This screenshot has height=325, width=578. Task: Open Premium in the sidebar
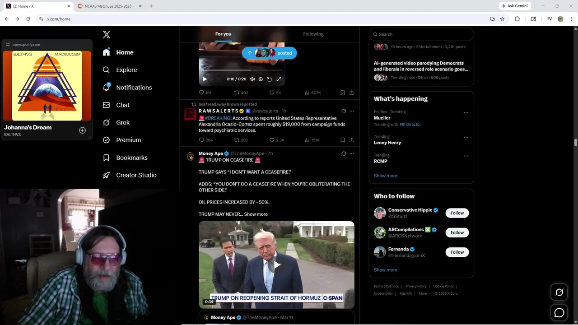tap(122, 140)
